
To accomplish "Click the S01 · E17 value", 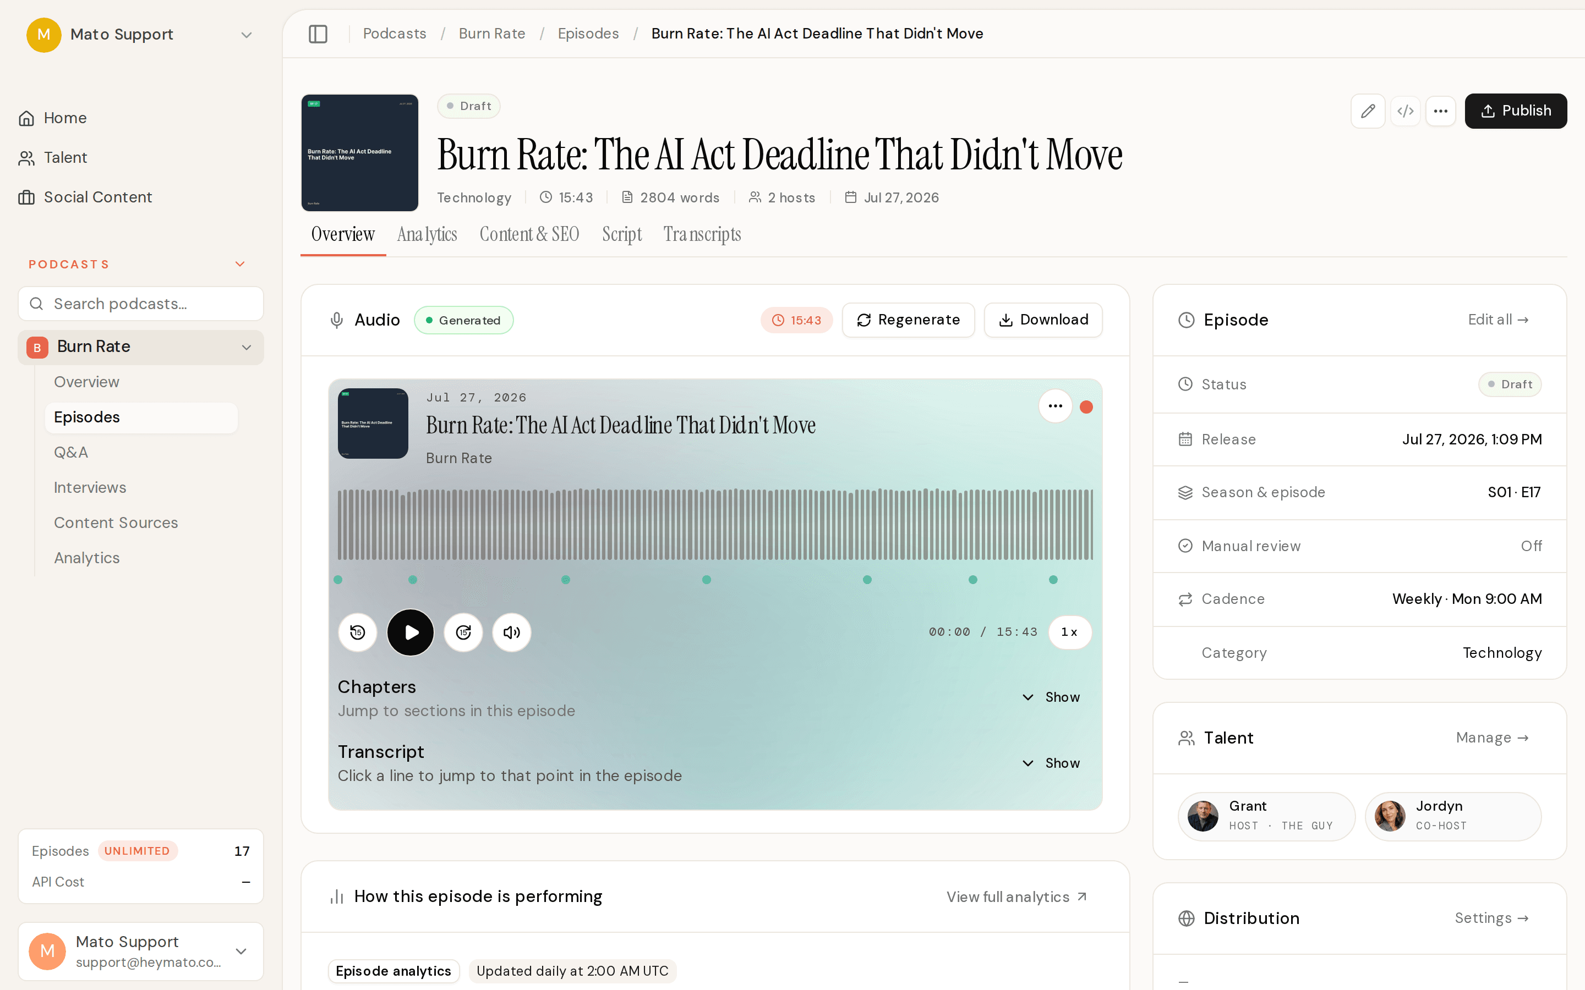I will [x=1513, y=492].
